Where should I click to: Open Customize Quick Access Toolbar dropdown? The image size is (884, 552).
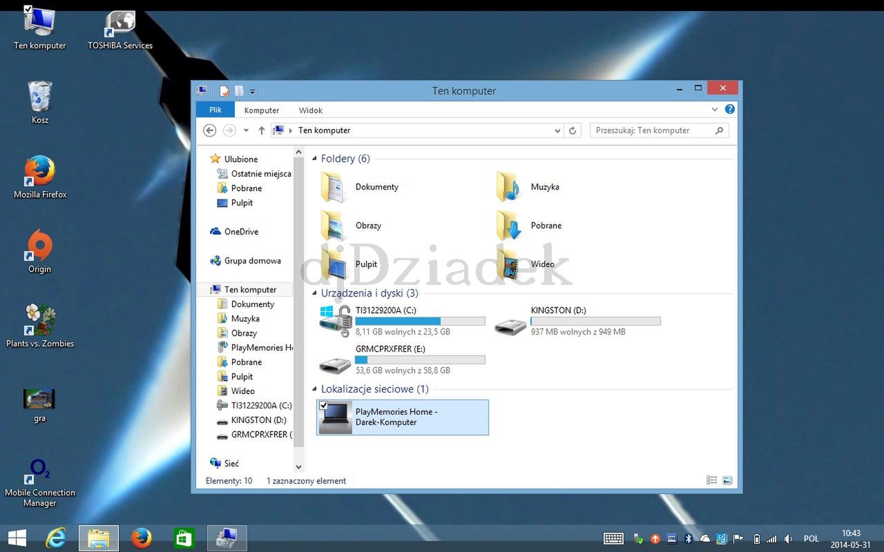click(253, 91)
